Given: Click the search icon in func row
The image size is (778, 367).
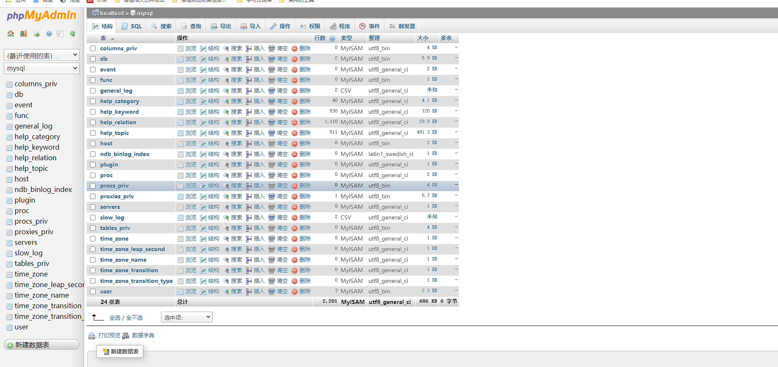Looking at the screenshot, I should coord(226,80).
